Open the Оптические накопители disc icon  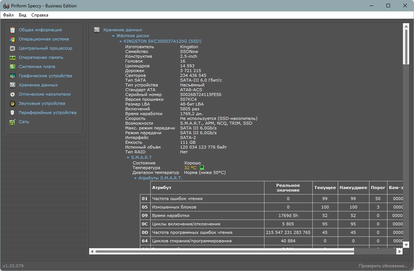click(x=13, y=95)
